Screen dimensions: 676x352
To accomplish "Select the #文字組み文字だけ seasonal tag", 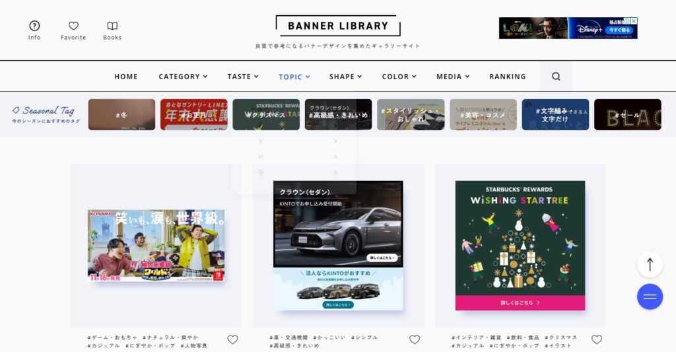I will tap(555, 115).
